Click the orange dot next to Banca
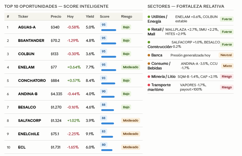 (x=149, y=55)
